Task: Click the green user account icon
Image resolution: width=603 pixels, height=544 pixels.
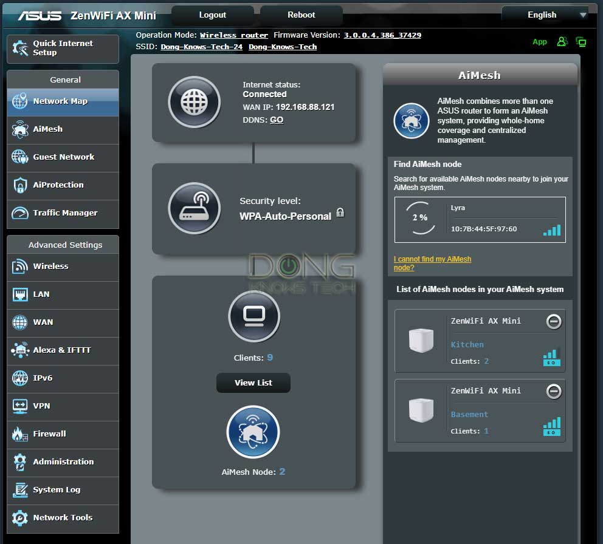Action: point(562,41)
